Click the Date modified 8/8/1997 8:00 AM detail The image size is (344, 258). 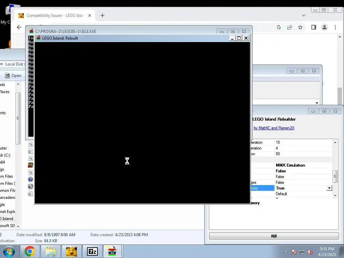pos(46,235)
